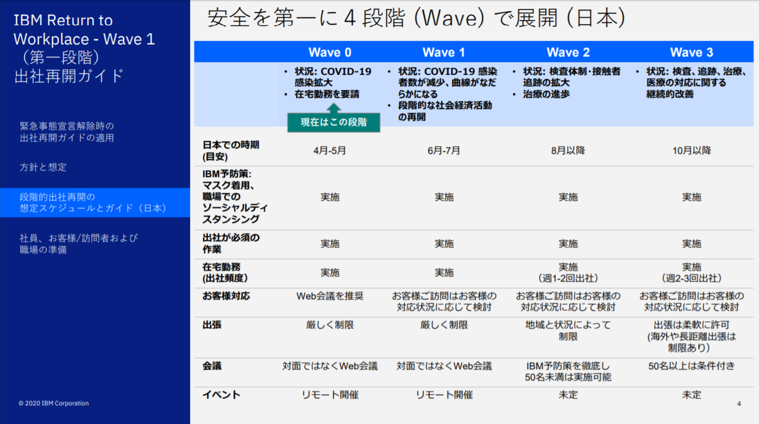Select the Wave 1 column header
The width and height of the screenshot is (759, 424).
tap(443, 52)
